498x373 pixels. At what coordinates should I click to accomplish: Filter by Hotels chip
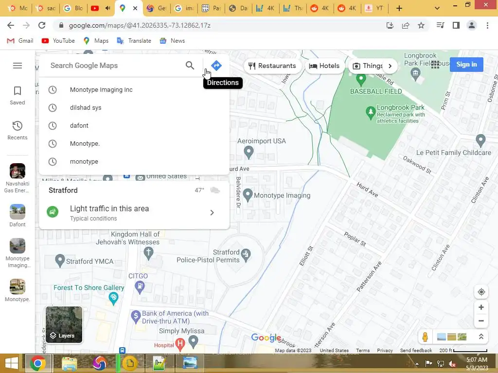(324, 66)
